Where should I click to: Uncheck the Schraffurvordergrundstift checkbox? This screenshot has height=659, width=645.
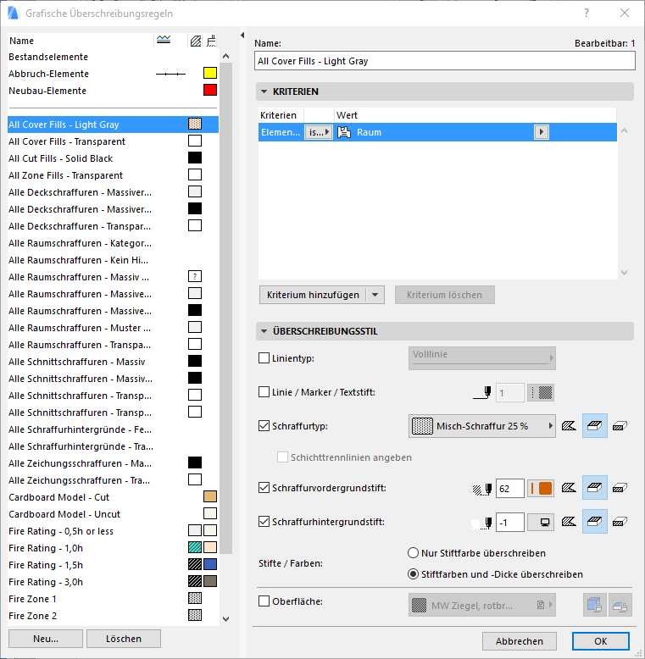pyautogui.click(x=264, y=488)
